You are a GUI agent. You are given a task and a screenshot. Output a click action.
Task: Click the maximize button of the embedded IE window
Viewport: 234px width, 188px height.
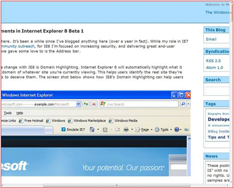(181, 95)
